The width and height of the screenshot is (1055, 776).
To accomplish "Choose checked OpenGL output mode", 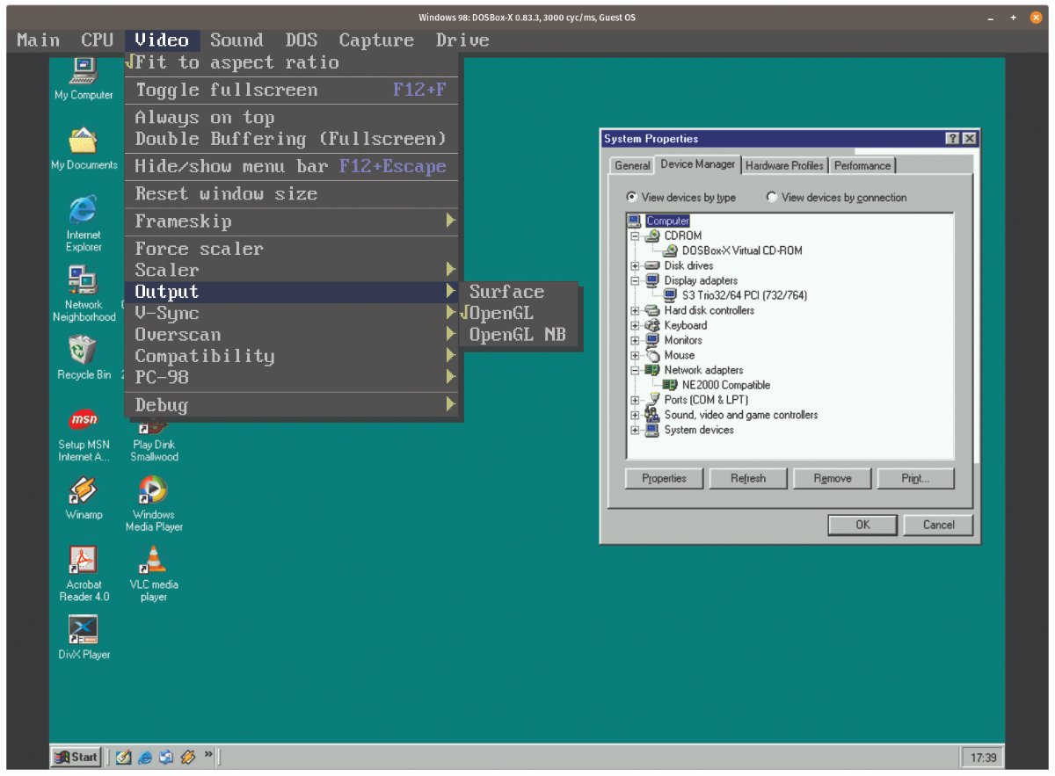I will pyautogui.click(x=519, y=313).
